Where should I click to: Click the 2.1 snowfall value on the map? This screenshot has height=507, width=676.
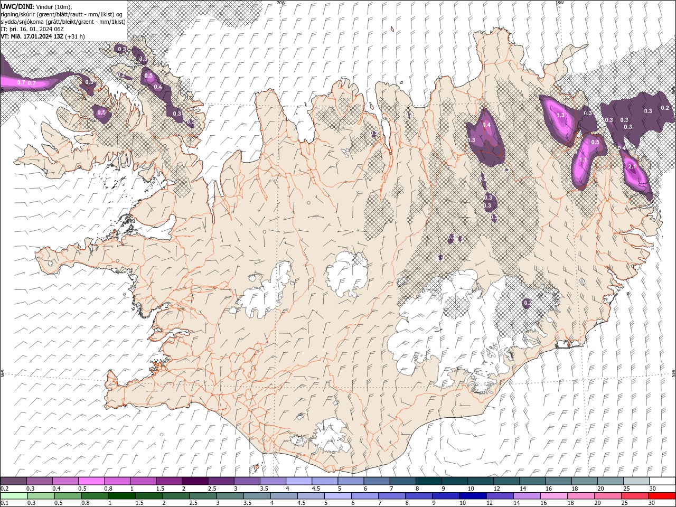click(x=632, y=166)
